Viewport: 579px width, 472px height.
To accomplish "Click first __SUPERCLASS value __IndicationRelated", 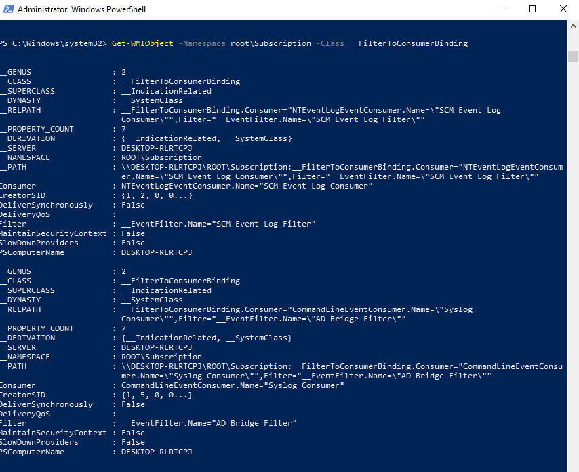I will click(x=167, y=92).
